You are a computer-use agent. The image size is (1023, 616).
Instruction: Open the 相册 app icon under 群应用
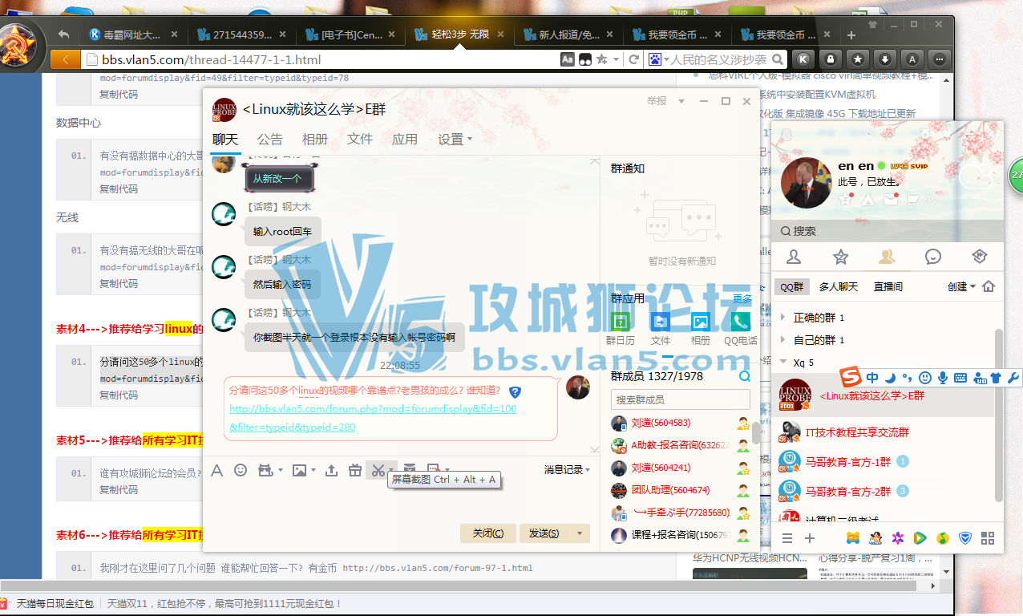701,322
